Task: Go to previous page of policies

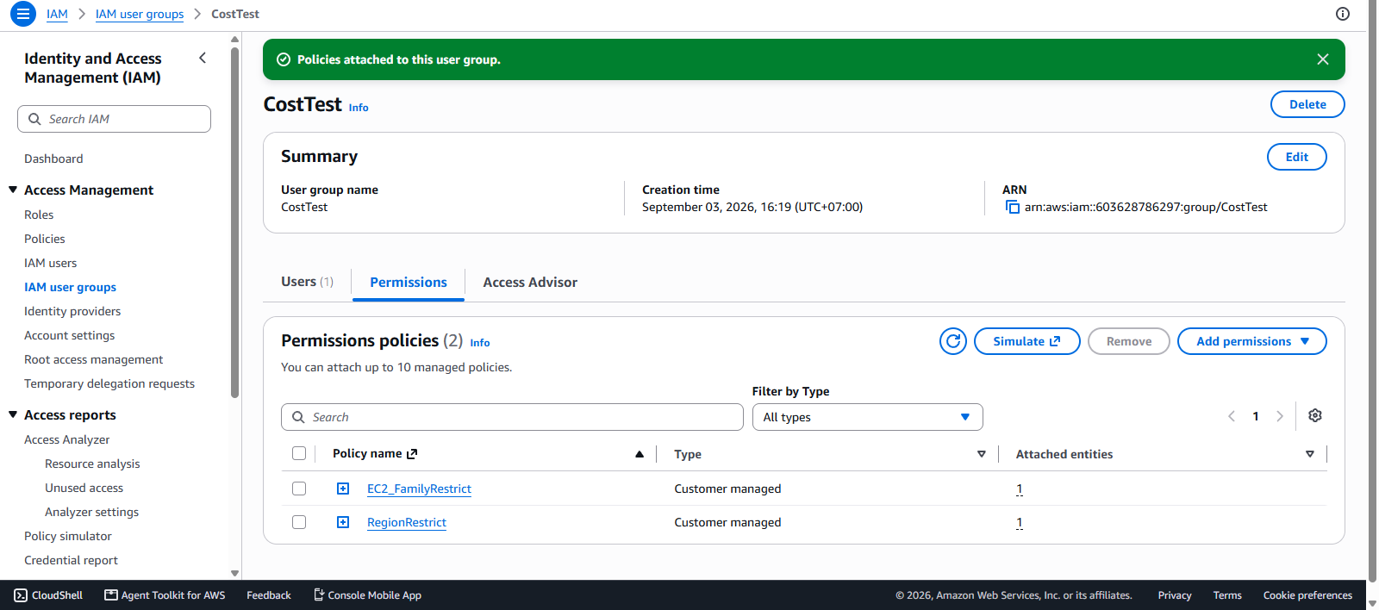Action: click(x=1232, y=416)
